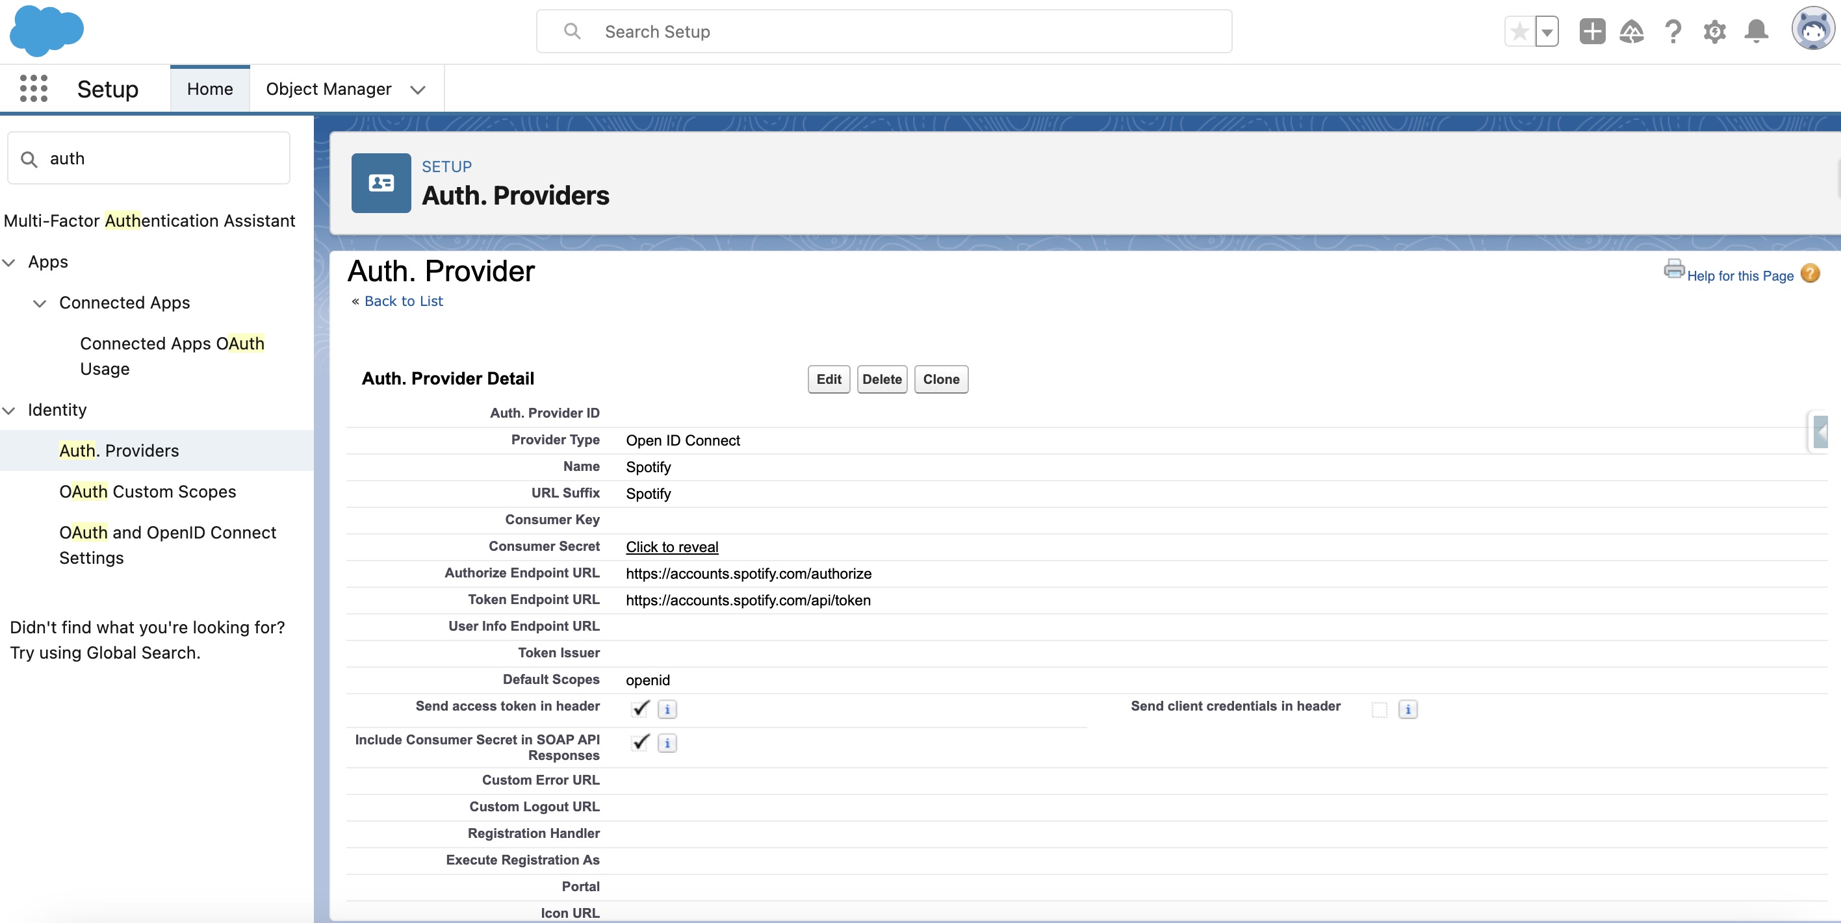Click the Name value Spotify
This screenshot has width=1841, height=923.
click(648, 466)
